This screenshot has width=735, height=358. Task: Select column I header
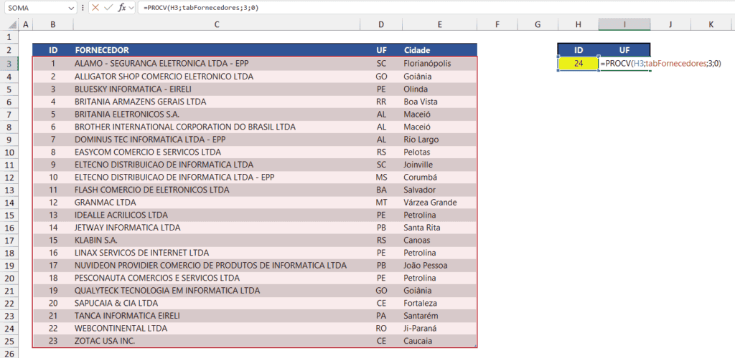[x=624, y=25]
